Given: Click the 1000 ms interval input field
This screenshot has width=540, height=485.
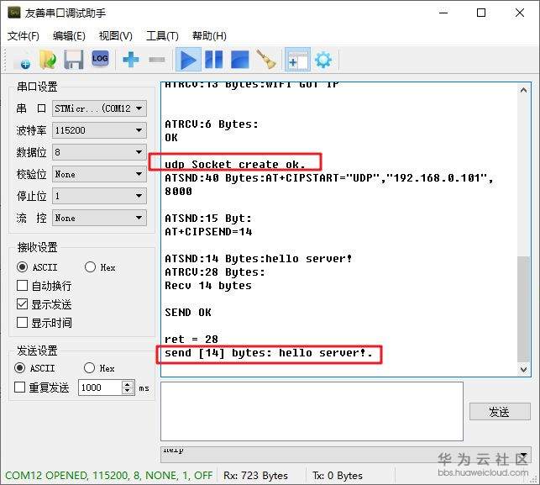Looking at the screenshot, I should [100, 387].
